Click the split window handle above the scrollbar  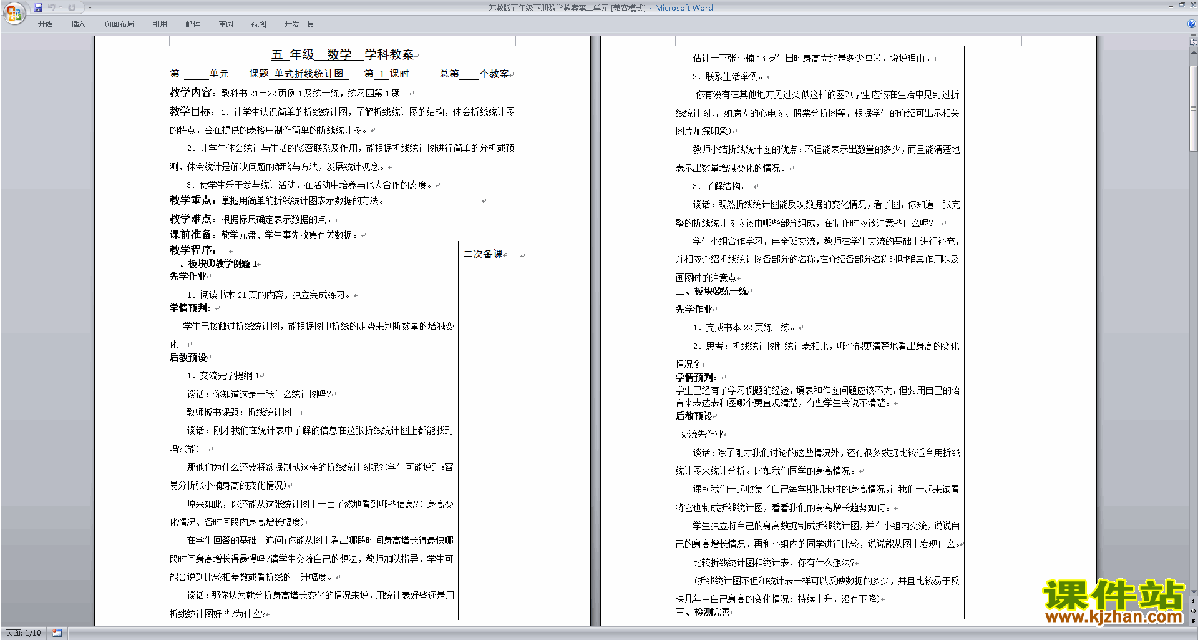tap(1194, 36)
